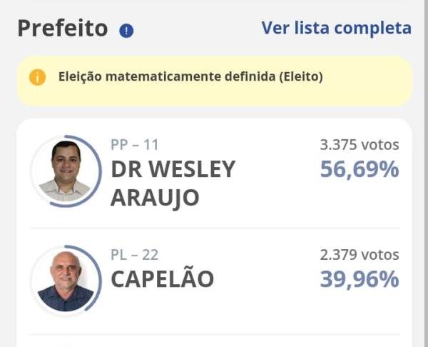The height and width of the screenshot is (347, 428).
Task: Click the 56,69% vote percentage
Action: 359,171
